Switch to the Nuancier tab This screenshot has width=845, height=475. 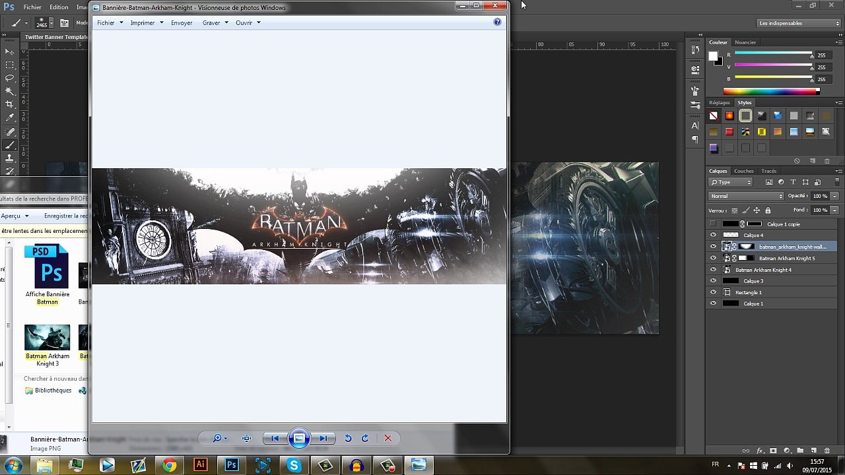pos(745,42)
